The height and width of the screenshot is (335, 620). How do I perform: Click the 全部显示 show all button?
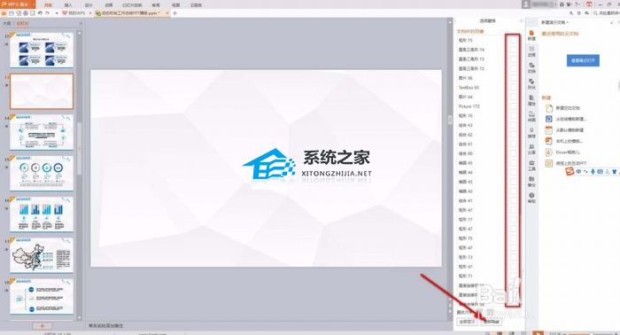pyautogui.click(x=467, y=322)
